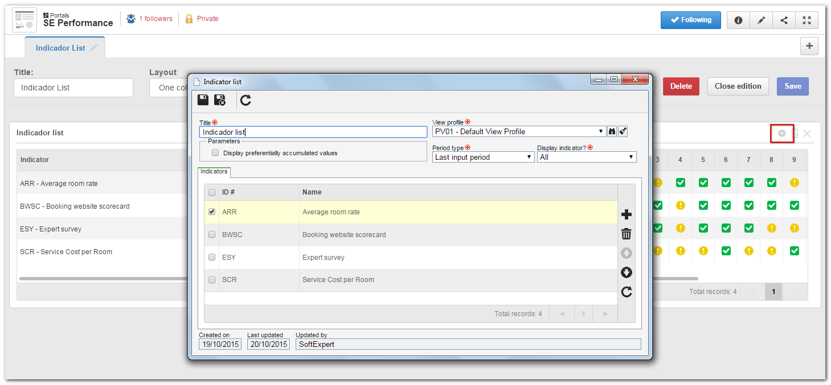Screen dimensions: 831x385
Task: Click yellow warning status in BWSC column 4
Action: pos(680,205)
